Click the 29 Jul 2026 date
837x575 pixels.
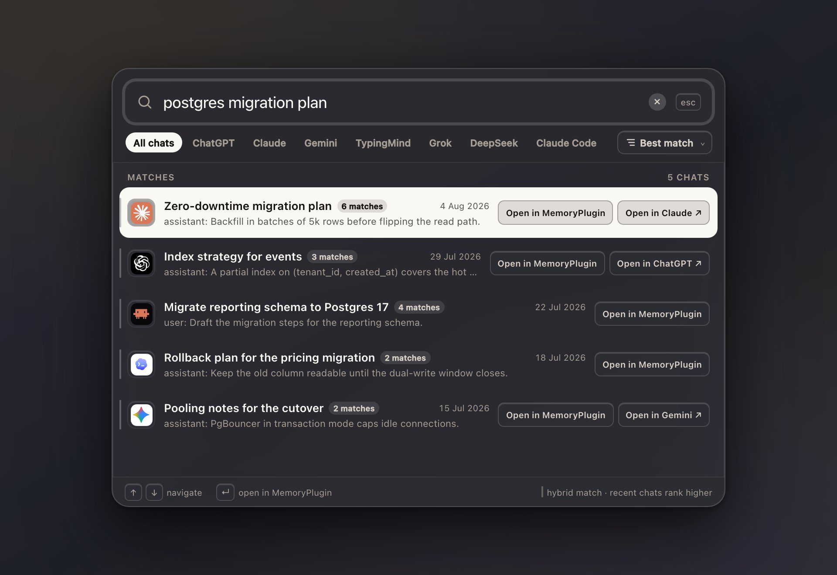455,257
